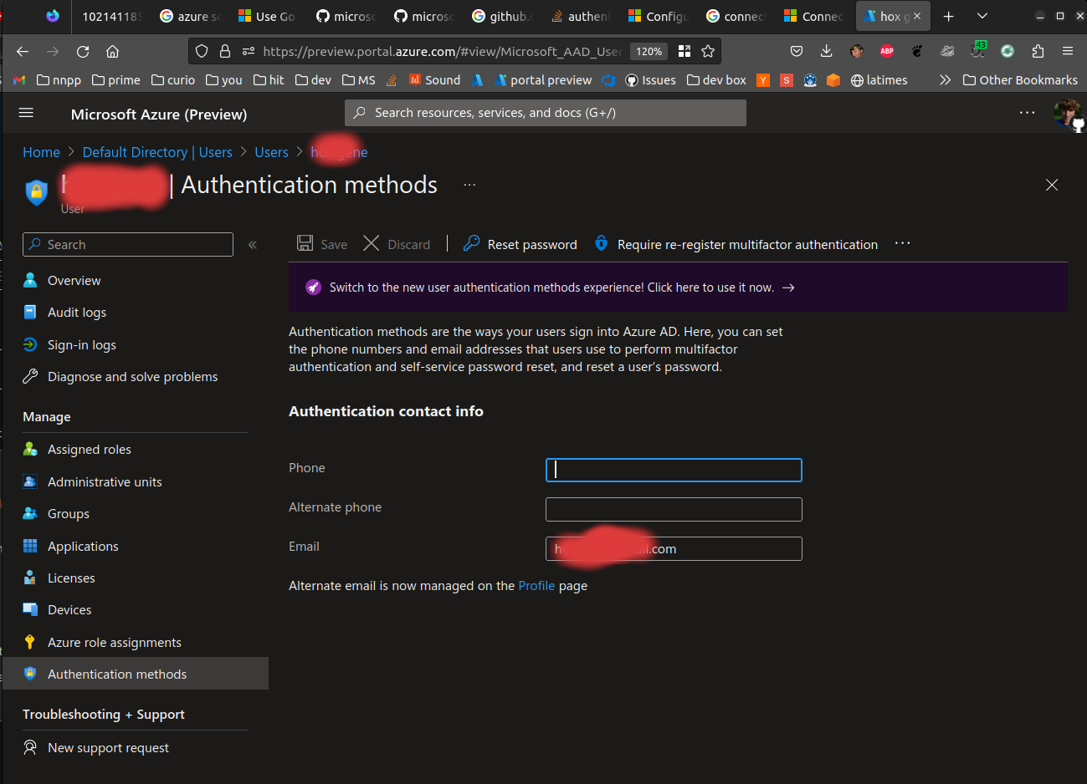Image resolution: width=1087 pixels, height=784 pixels.
Task: Open Audit logs for this user
Action: (76, 312)
